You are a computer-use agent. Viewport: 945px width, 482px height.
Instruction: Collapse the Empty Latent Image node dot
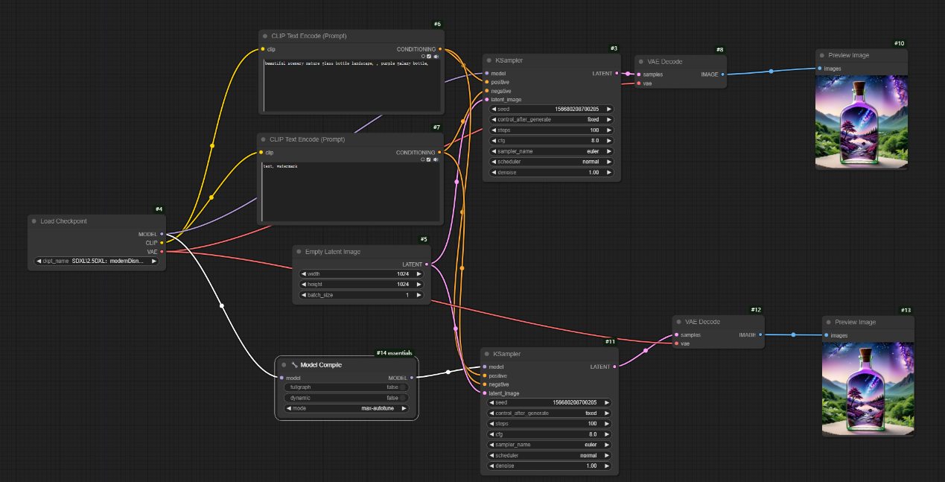click(x=299, y=252)
